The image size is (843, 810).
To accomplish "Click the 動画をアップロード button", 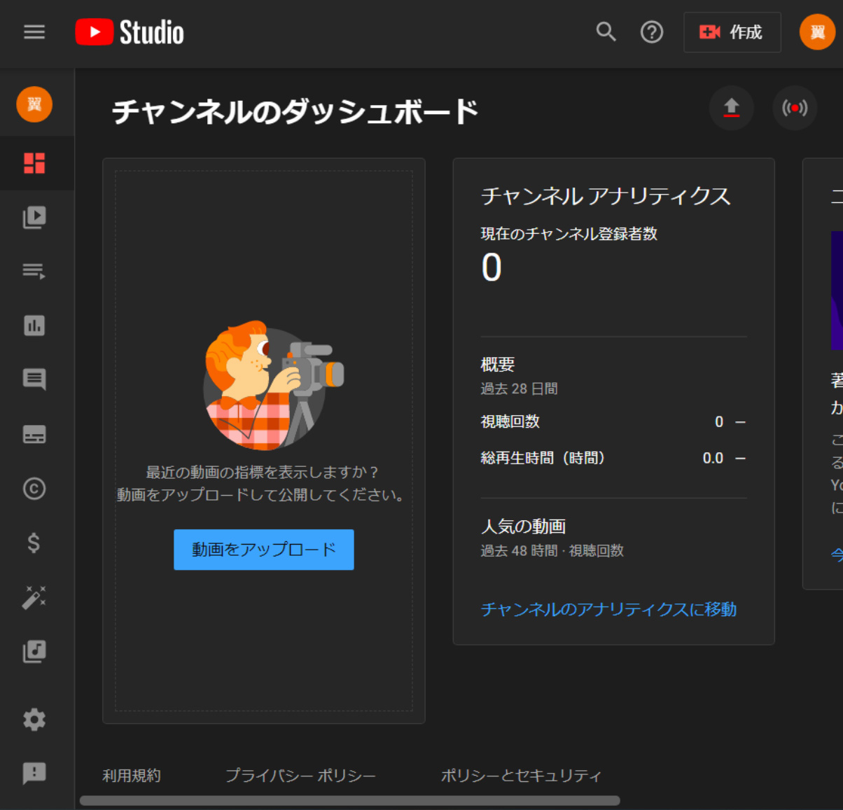I will coord(263,550).
